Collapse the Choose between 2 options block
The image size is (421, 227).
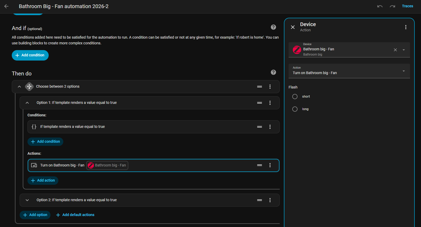tap(19, 87)
